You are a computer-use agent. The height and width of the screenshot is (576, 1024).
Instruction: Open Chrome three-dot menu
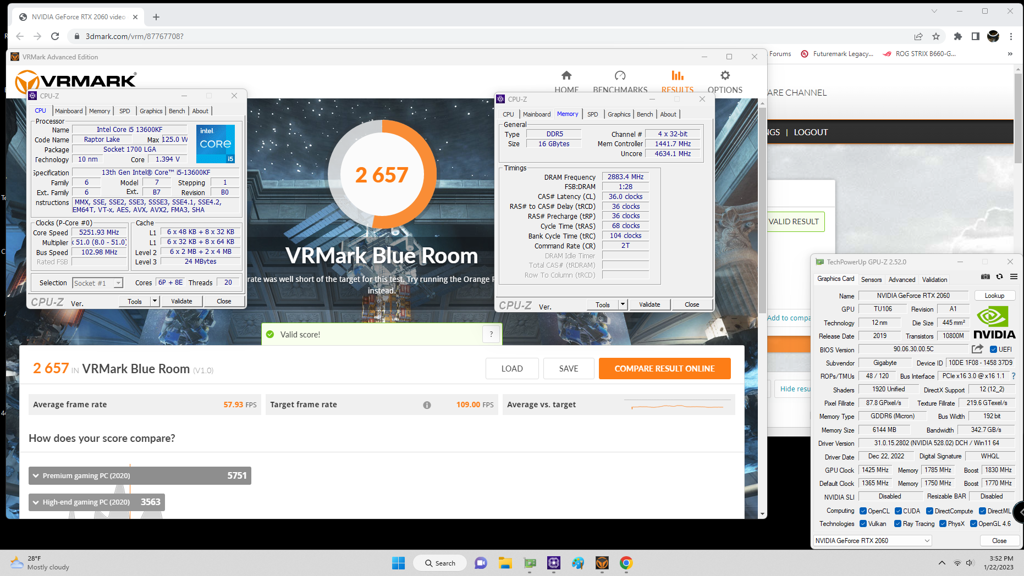coord(1011,36)
